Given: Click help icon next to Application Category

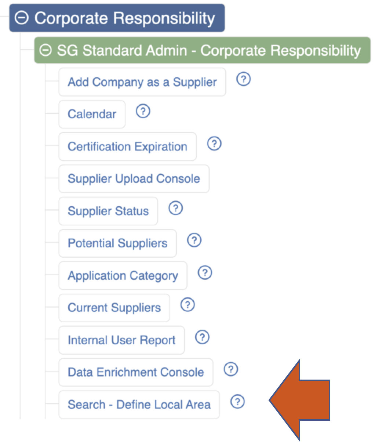Looking at the screenshot, I should coord(205,273).
